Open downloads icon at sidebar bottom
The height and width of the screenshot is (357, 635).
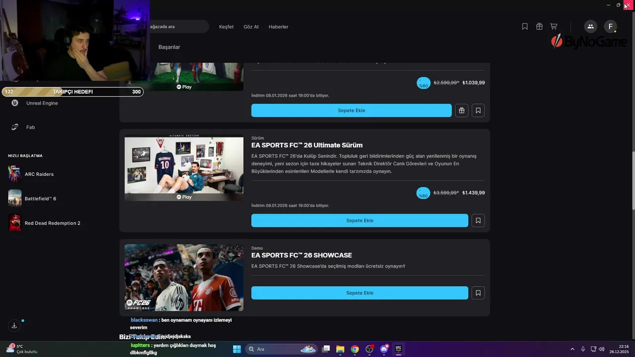[x=14, y=326]
